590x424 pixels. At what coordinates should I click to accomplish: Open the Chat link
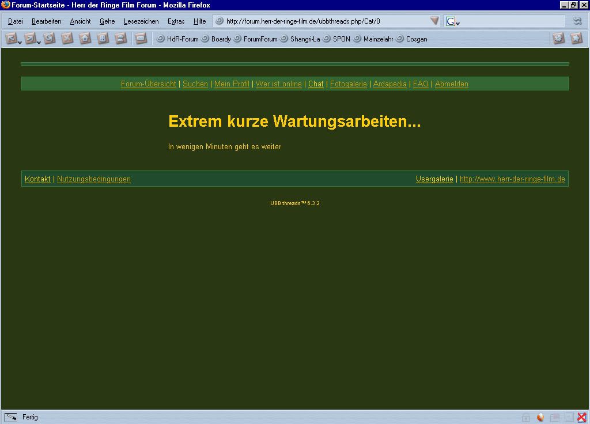[x=316, y=84]
